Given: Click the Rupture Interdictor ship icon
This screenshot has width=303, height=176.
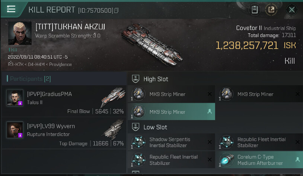Looking at the screenshot, I should pos(113,130).
